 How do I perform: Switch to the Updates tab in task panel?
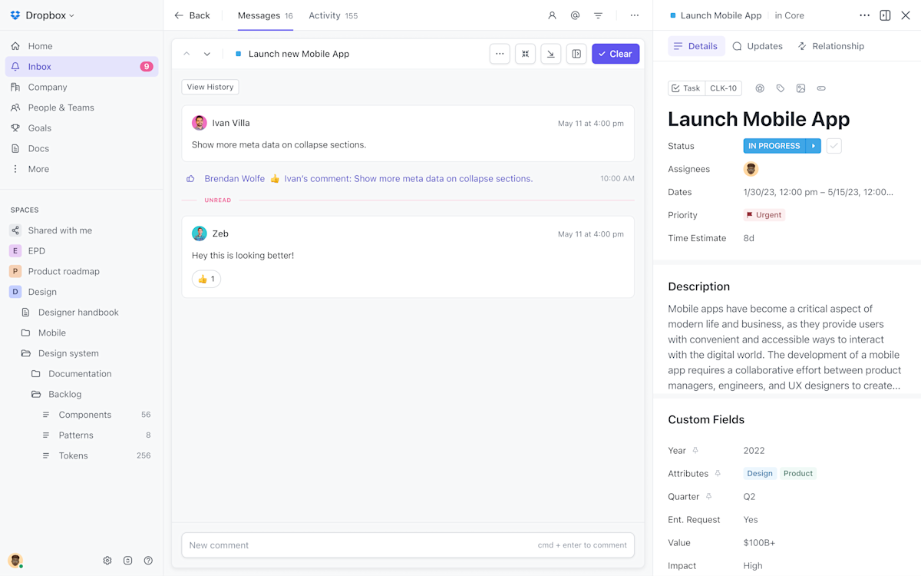(758, 46)
